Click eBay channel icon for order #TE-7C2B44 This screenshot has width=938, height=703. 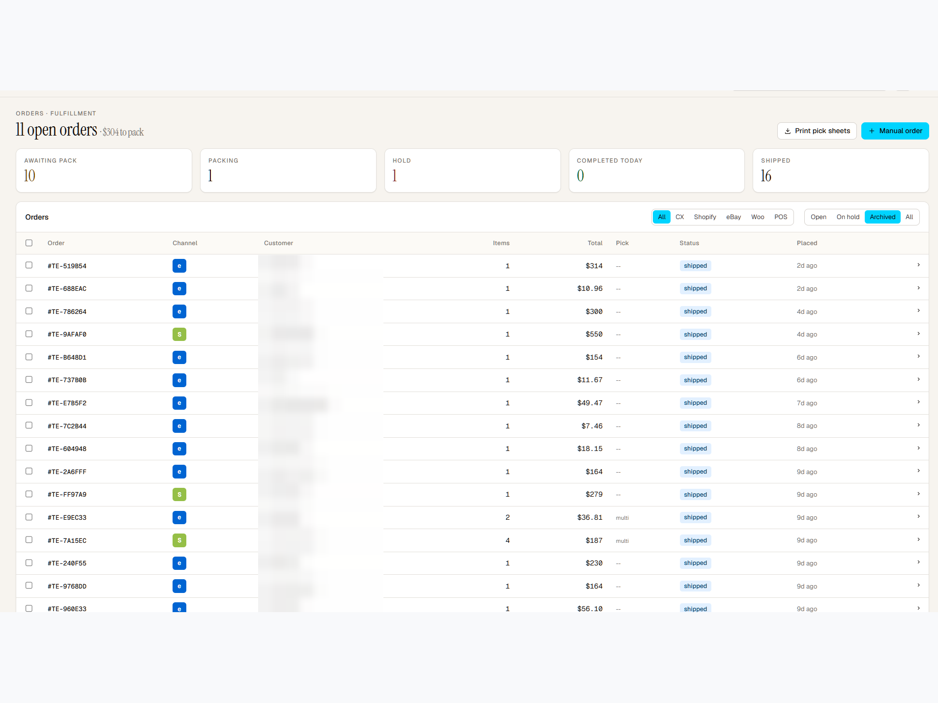[179, 426]
